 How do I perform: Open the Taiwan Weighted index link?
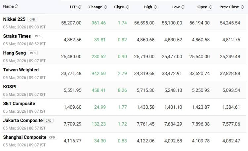[x=21, y=70]
